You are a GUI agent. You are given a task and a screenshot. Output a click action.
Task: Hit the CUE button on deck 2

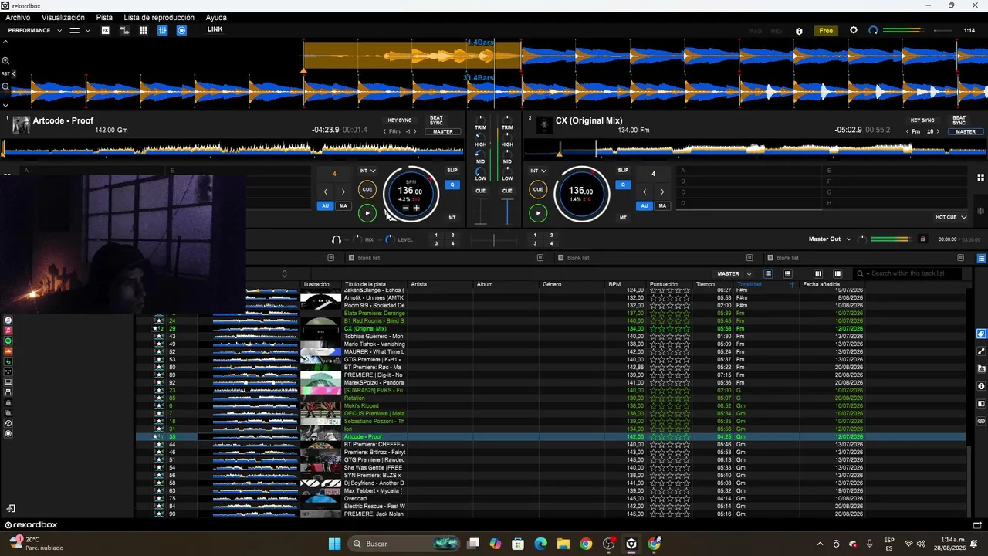click(x=538, y=189)
